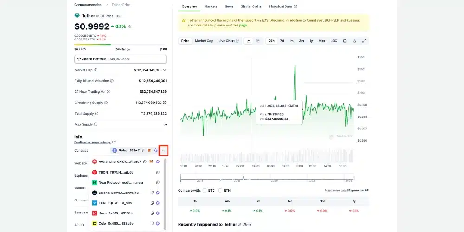
Task: Click the purple diamond icon beside Celo
Action: tap(158, 224)
